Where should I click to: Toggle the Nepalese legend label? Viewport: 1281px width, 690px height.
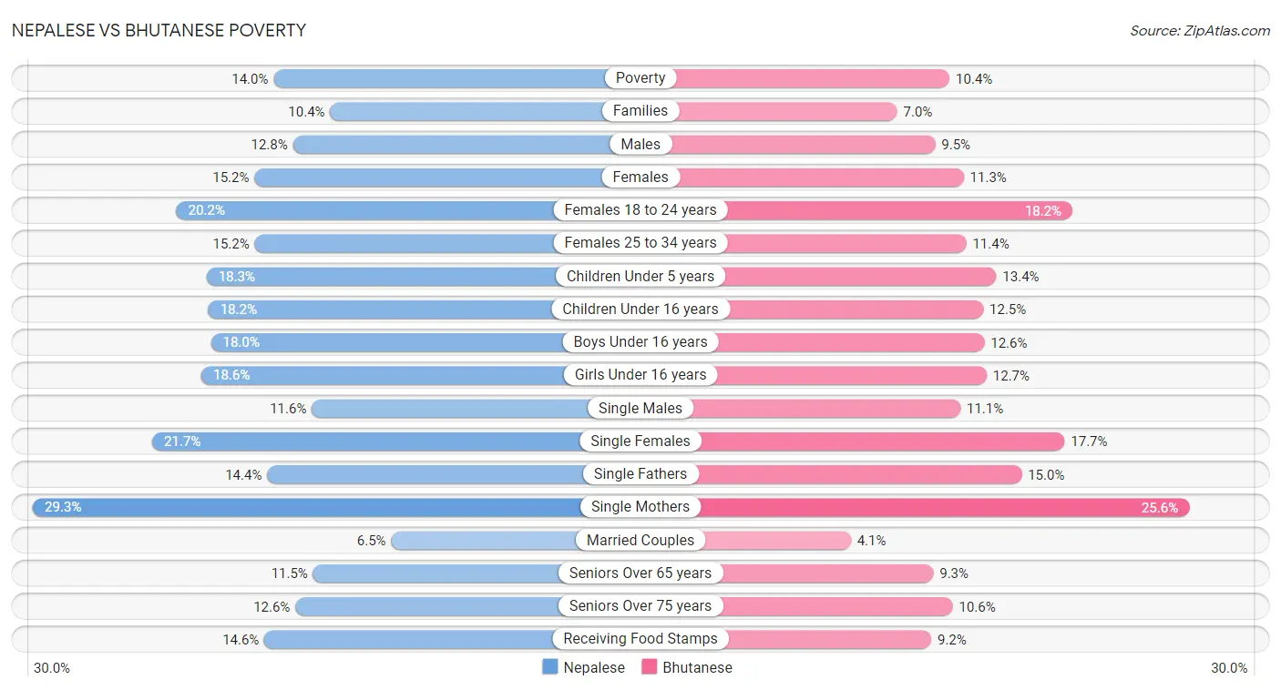click(x=594, y=667)
